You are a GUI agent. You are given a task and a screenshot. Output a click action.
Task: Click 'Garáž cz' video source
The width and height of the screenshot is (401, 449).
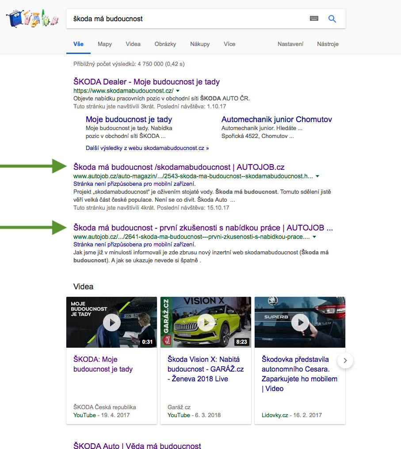tap(179, 407)
